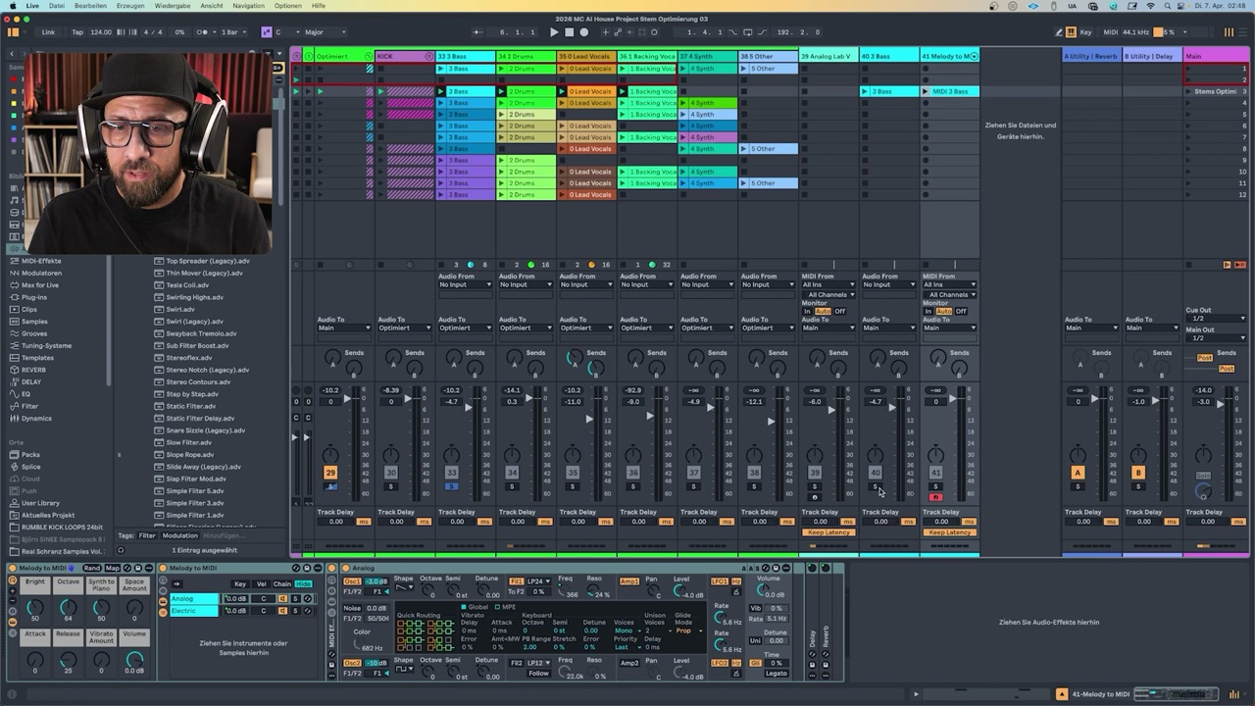This screenshot has width=1255, height=706.
Task: Click the Hide button in chain list
Action: [x=304, y=583]
